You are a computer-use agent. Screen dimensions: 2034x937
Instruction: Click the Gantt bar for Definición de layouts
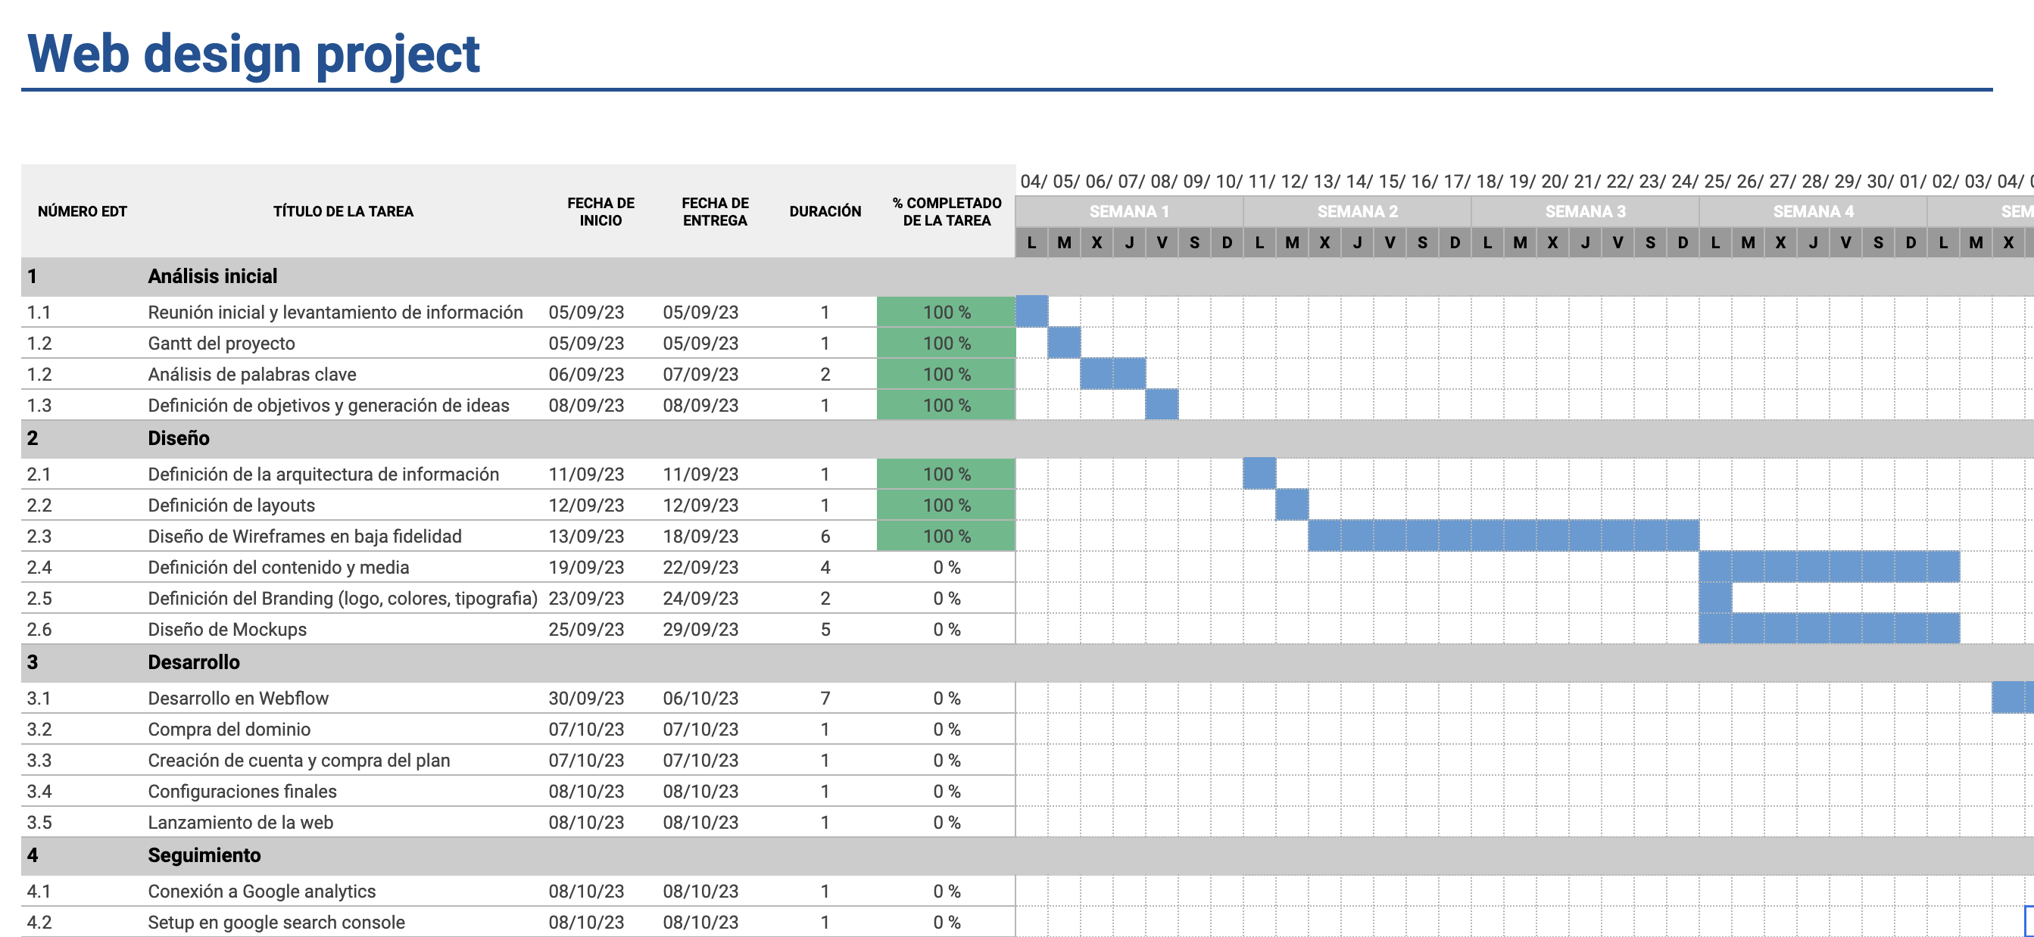click(x=1292, y=504)
